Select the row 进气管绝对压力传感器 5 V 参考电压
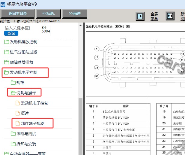Image resolution: width=185 pixels, height=155 pixels. [x=118, y=136]
